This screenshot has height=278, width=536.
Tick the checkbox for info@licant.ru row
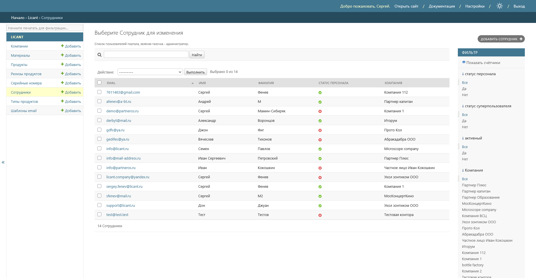point(99,148)
